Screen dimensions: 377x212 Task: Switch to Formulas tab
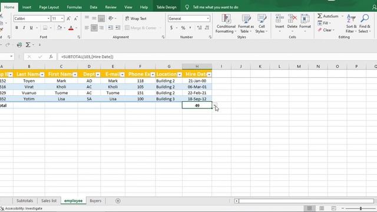[x=74, y=7]
